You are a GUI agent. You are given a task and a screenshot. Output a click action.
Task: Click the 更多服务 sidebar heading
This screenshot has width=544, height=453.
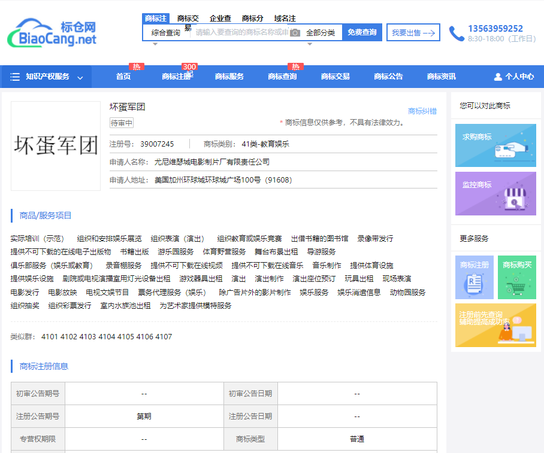coord(474,238)
